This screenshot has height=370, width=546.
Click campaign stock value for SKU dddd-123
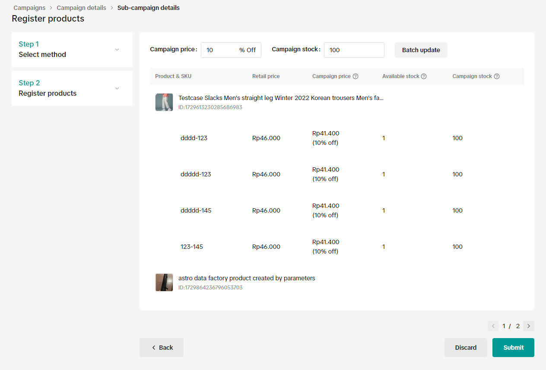coord(457,138)
